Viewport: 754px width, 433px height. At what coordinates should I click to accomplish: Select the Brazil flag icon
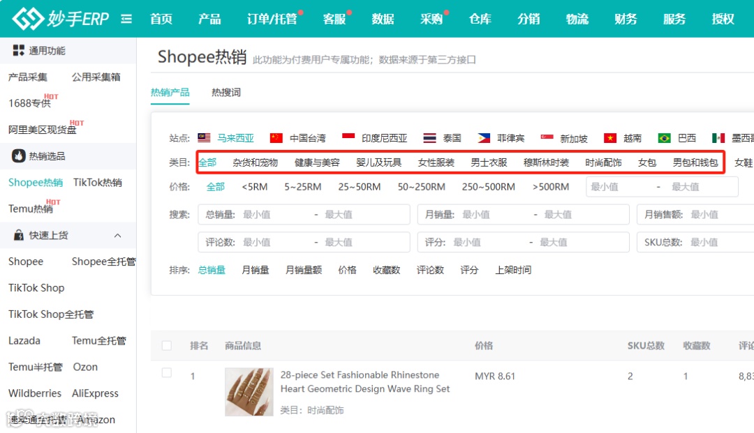[x=664, y=138]
